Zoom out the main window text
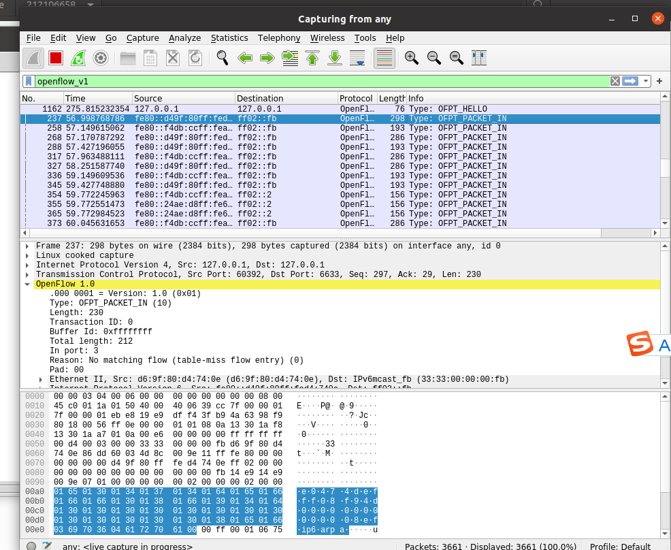Screen dimensions: 671x550 click(434, 58)
